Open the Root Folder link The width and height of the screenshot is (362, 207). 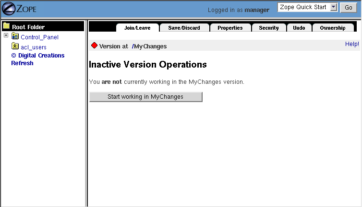point(28,27)
